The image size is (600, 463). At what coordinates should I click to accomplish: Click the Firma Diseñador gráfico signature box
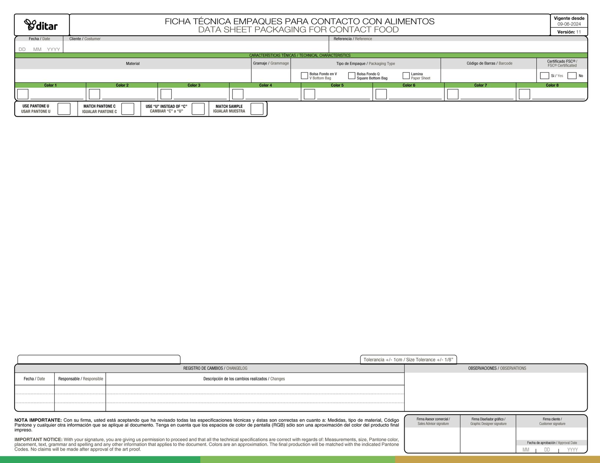(x=488, y=440)
